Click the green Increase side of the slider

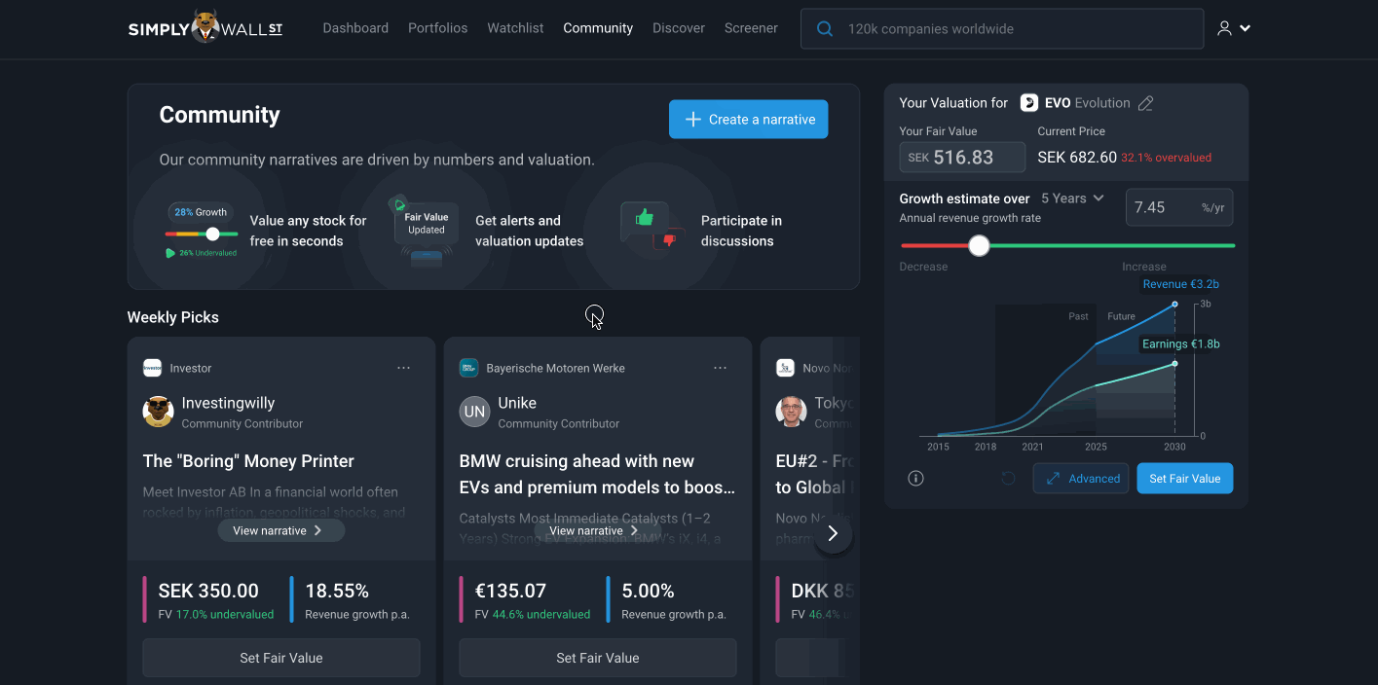[1112, 246]
